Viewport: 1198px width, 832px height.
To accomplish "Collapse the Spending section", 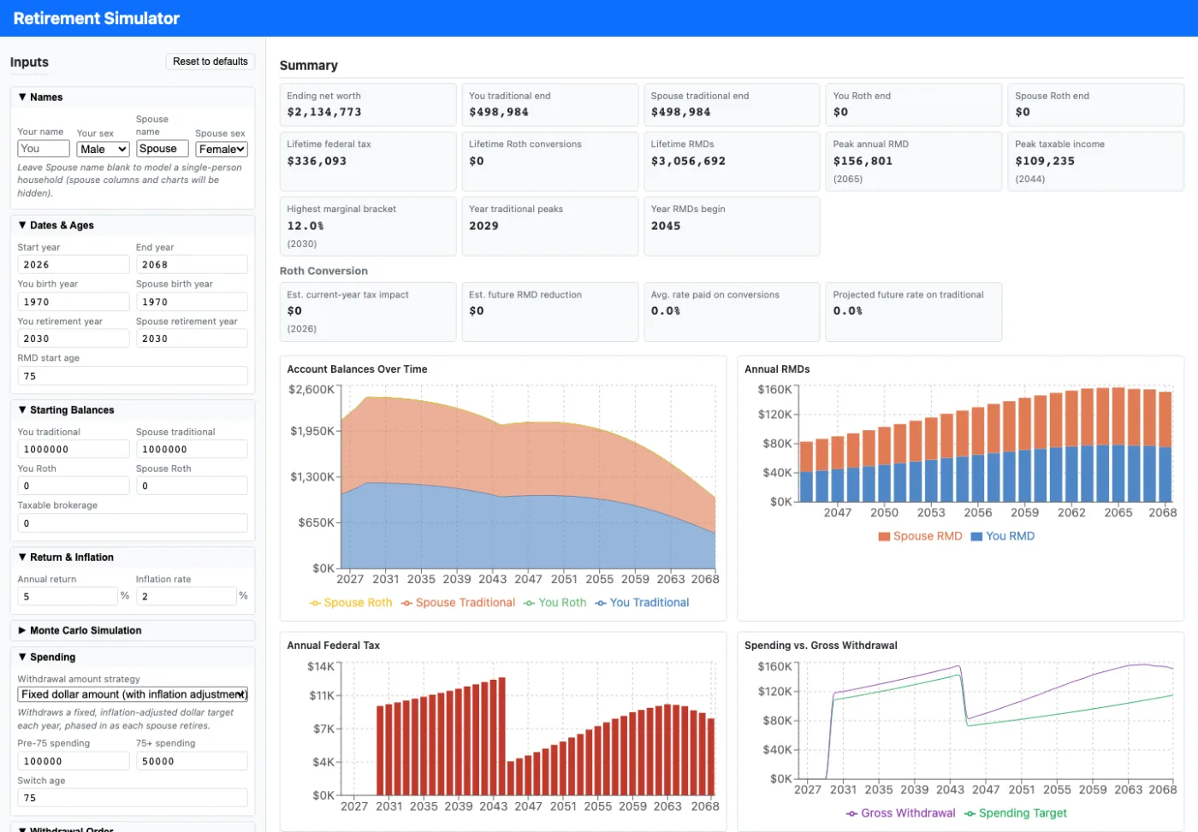I will click(133, 658).
